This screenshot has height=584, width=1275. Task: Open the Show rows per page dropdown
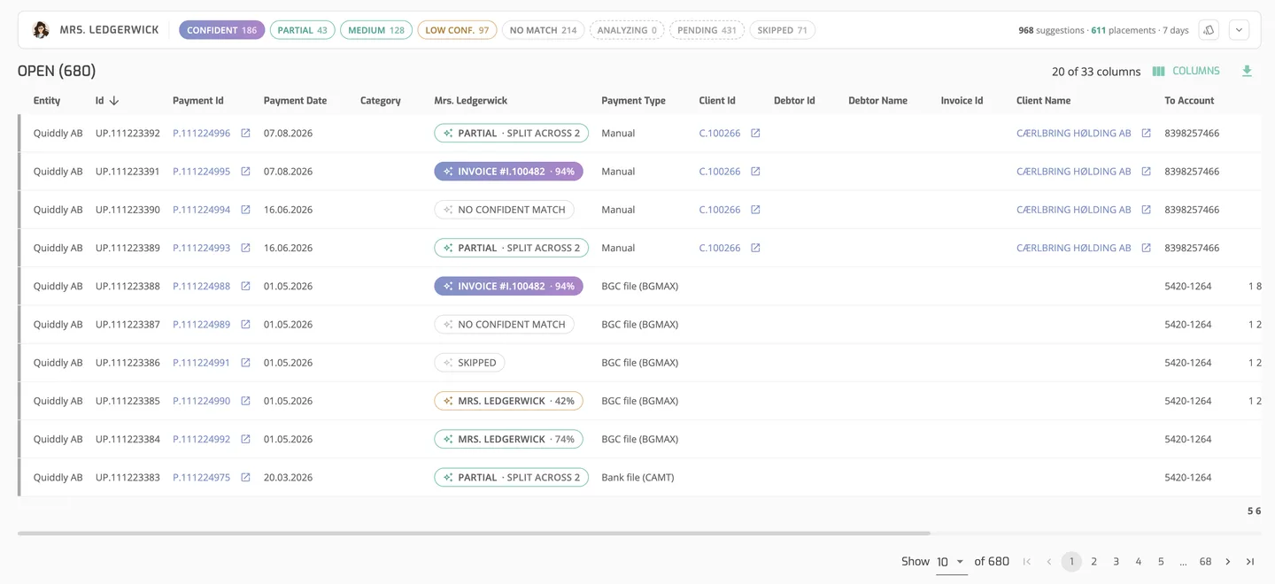[951, 562]
